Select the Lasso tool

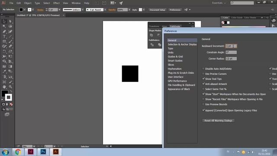coord(10,26)
